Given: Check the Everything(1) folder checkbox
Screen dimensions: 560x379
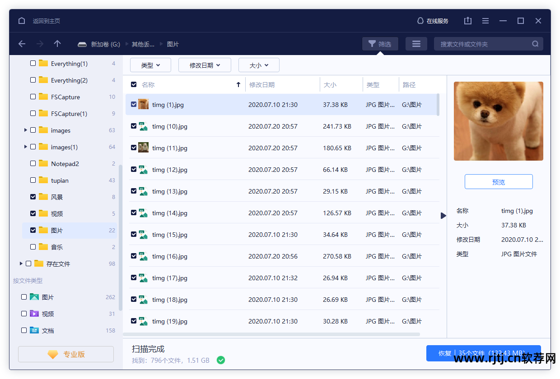Looking at the screenshot, I should 33,64.
